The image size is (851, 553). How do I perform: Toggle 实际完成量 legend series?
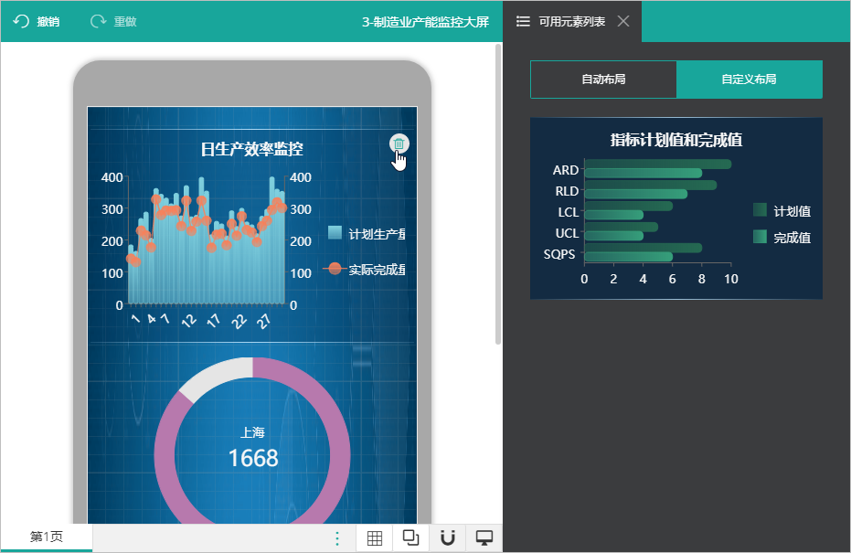365,269
